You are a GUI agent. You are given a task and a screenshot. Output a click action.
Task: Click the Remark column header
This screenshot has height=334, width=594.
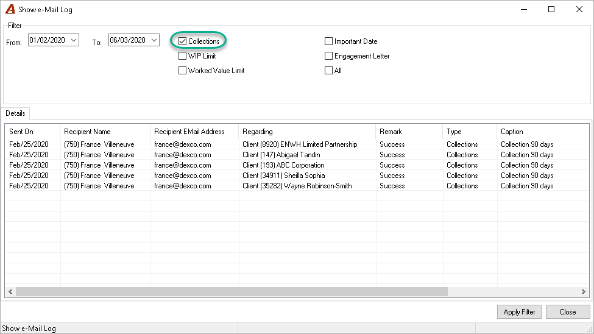(x=409, y=132)
